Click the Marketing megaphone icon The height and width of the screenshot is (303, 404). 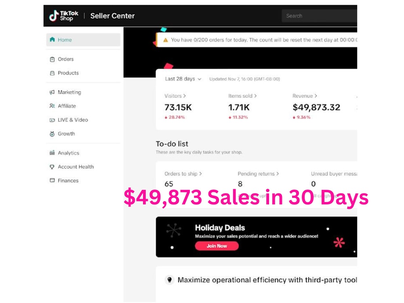52,92
